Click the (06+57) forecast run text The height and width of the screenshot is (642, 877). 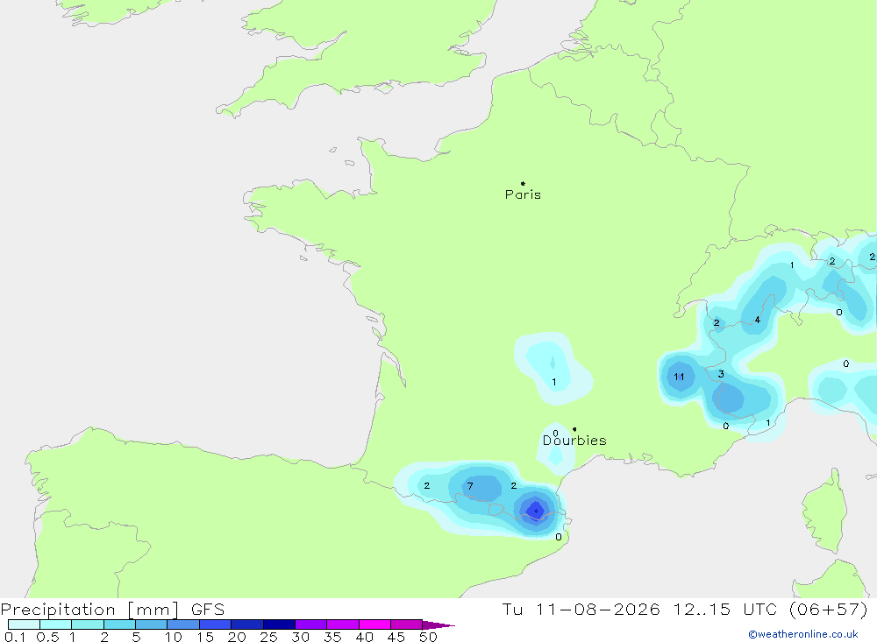click(x=829, y=610)
